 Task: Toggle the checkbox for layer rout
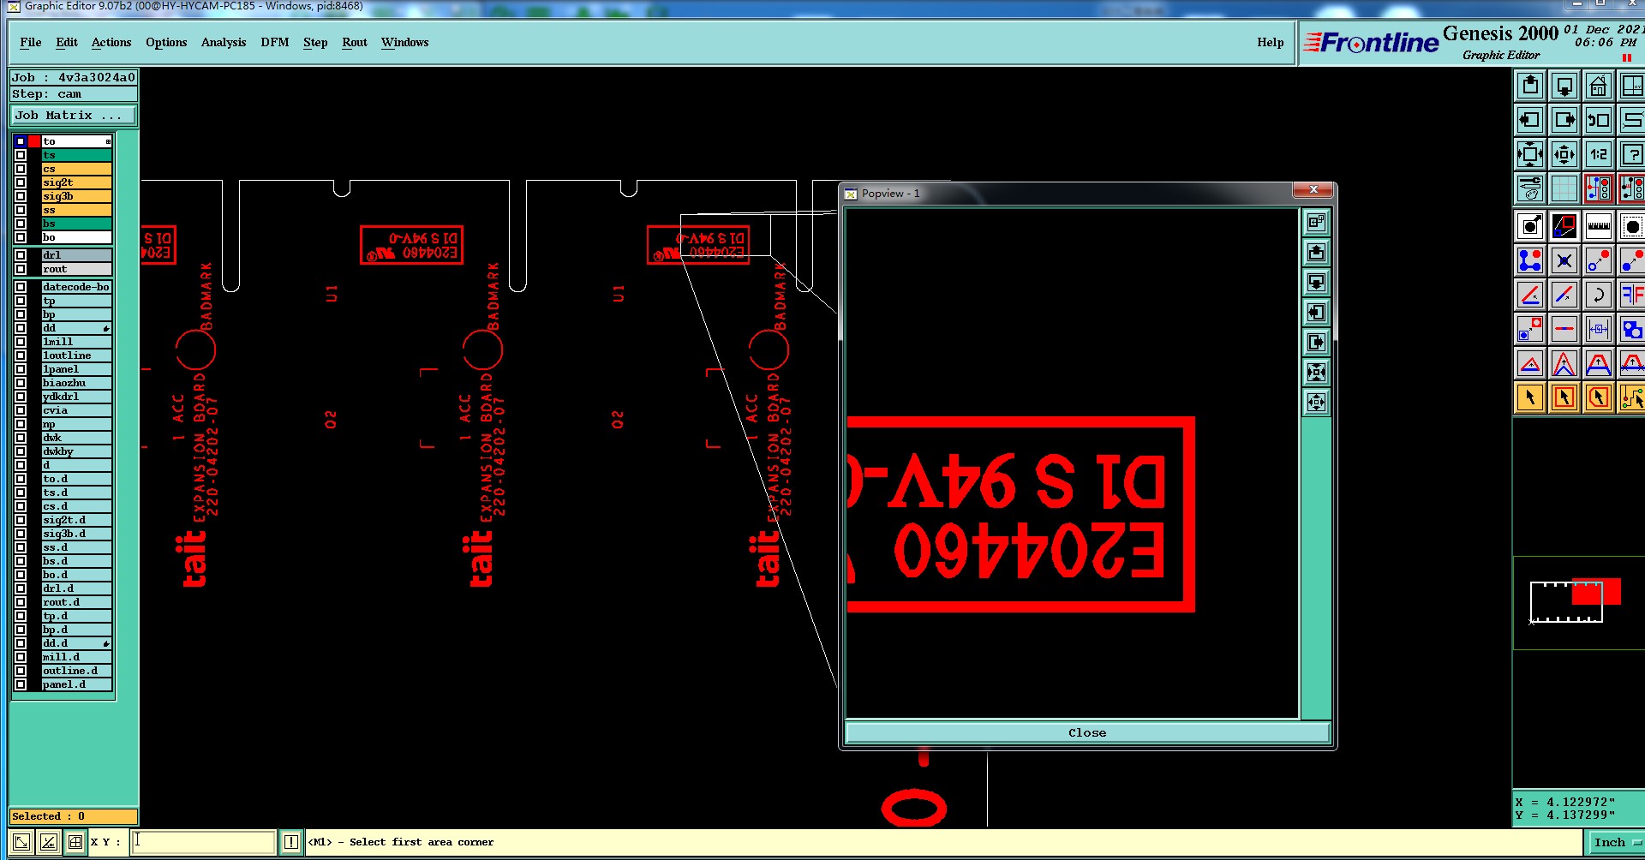(x=21, y=269)
